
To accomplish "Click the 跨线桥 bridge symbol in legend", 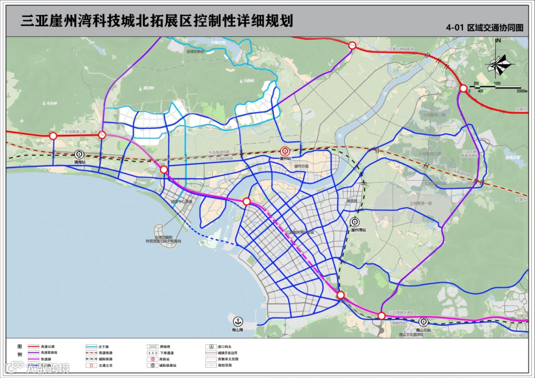I will point(153,347).
